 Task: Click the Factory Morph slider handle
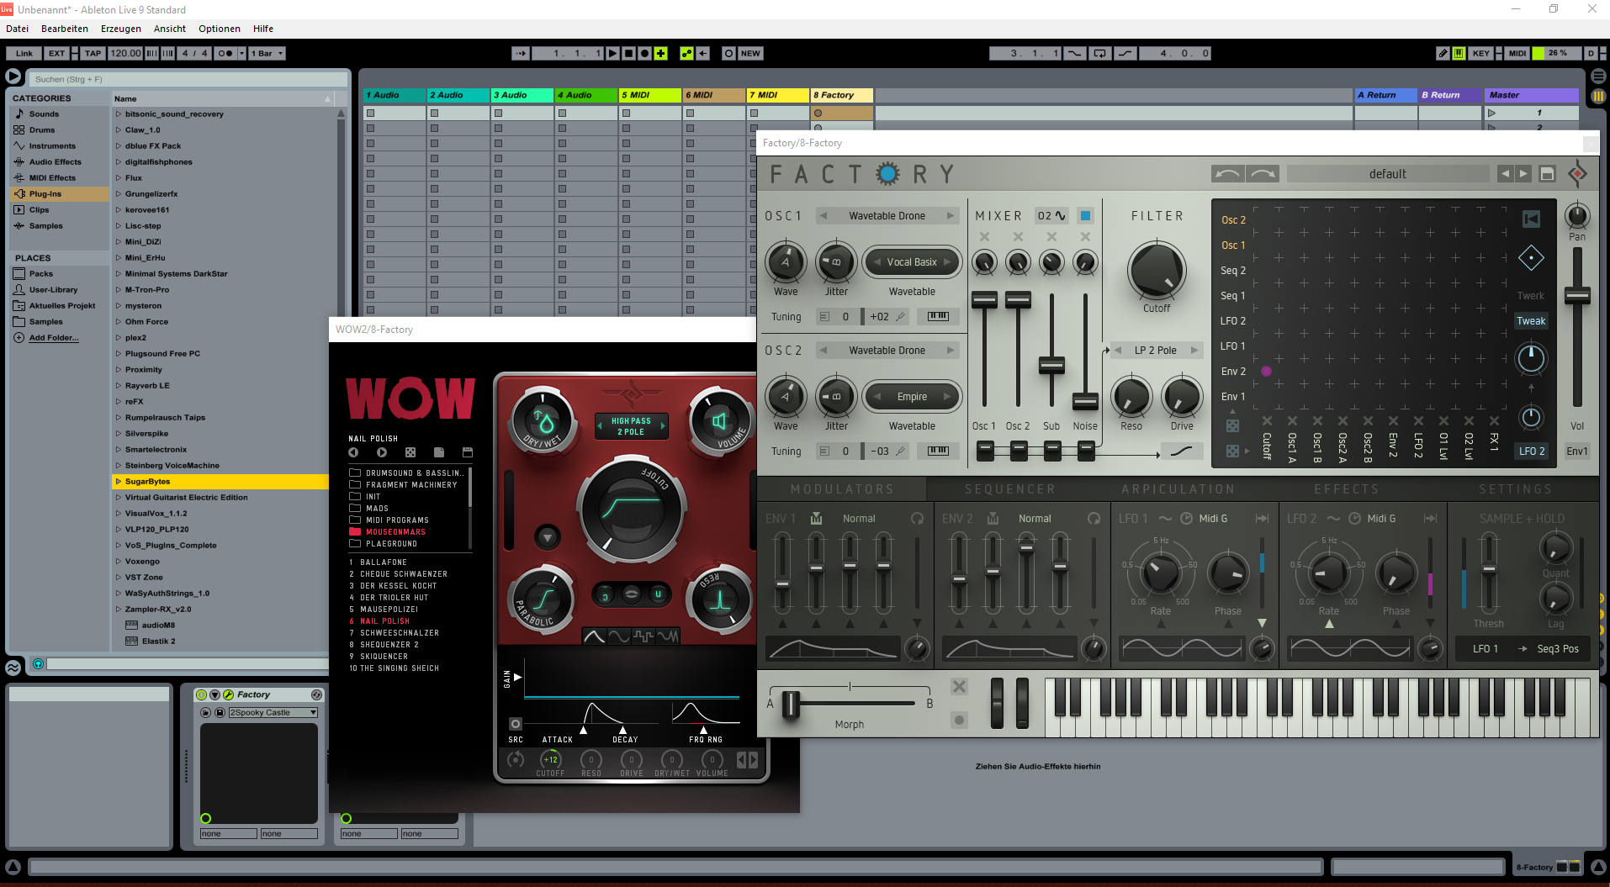click(791, 704)
